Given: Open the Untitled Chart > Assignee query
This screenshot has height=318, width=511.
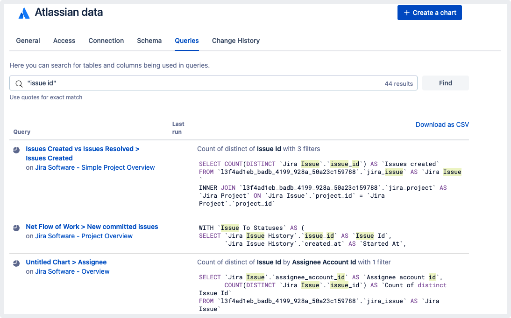Looking at the screenshot, I should (66, 262).
